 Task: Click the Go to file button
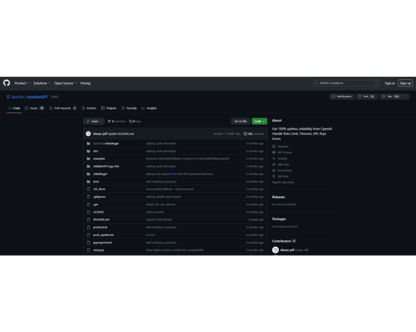click(x=240, y=121)
